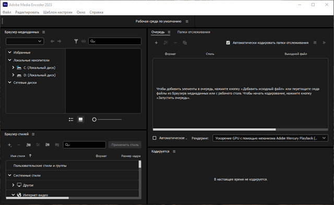Expand the D: local disk node
This screenshot has height=205, width=334.
tap(13, 75)
